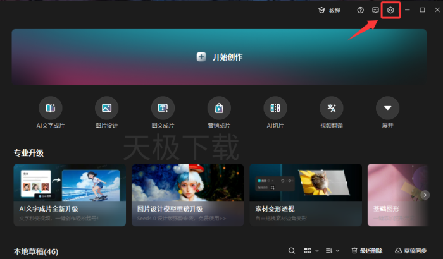Minimize the window

click(x=407, y=10)
